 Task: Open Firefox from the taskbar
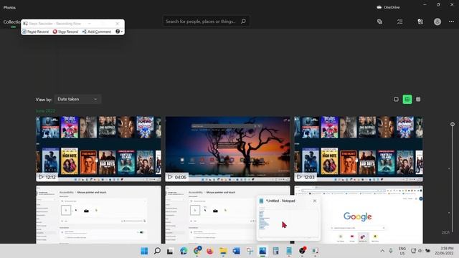(210, 251)
